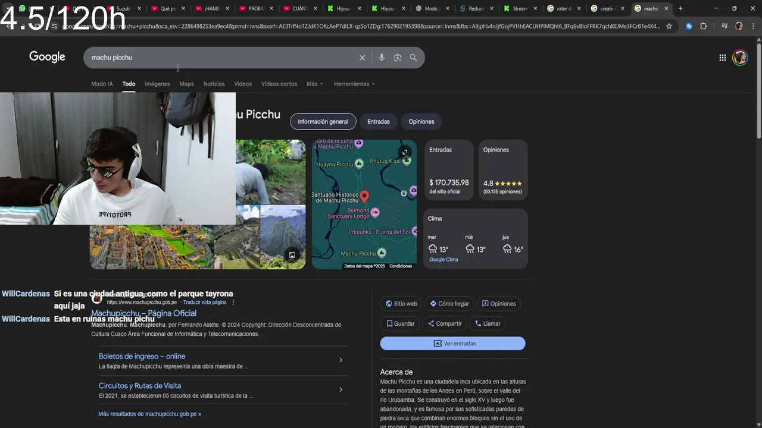Select the Opiniones chip near title
This screenshot has width=762, height=428.
click(421, 121)
